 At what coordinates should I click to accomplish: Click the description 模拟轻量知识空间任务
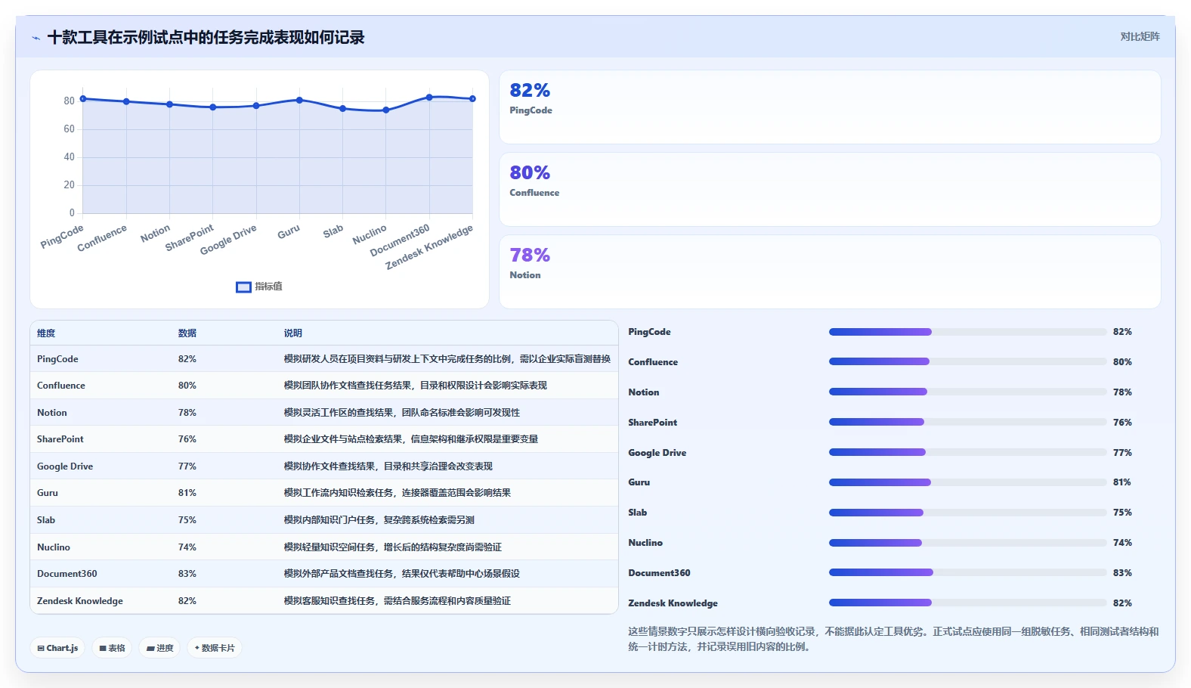[393, 547]
